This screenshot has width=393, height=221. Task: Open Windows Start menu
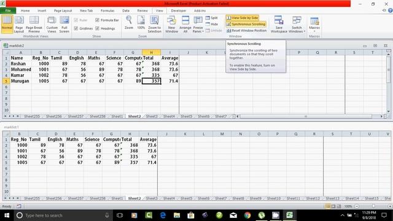pos(7,215)
